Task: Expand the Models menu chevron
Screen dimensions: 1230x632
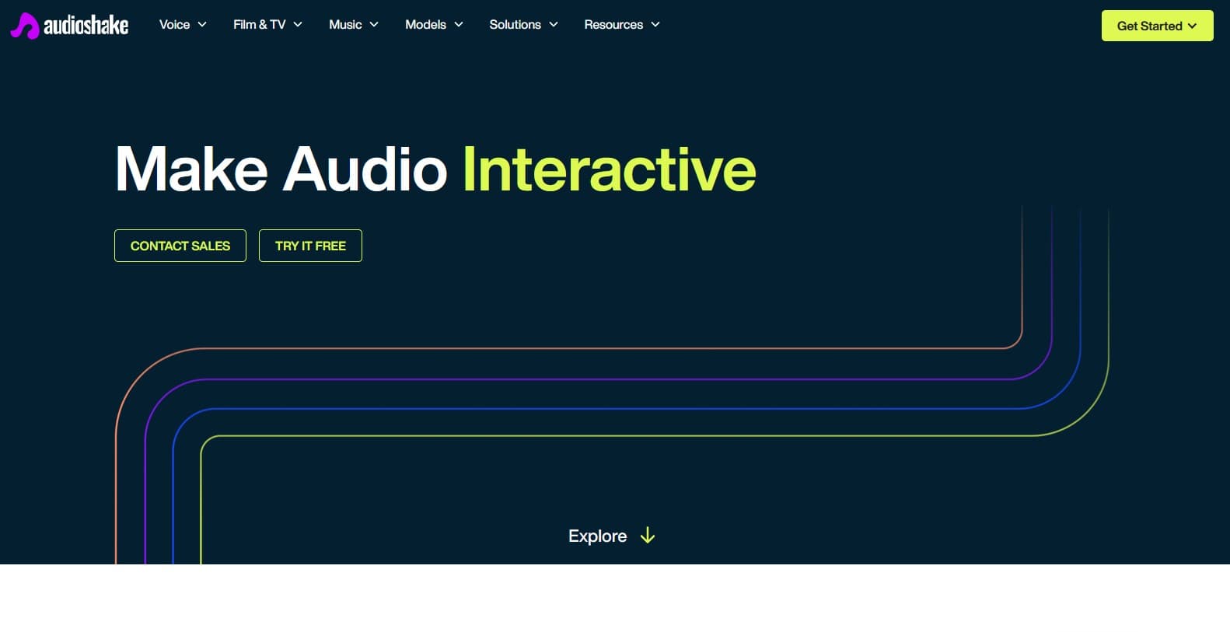Action: pyautogui.click(x=459, y=25)
